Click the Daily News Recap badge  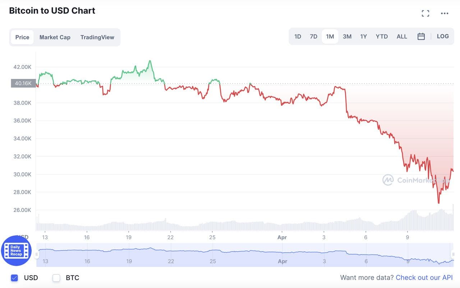[16, 251]
